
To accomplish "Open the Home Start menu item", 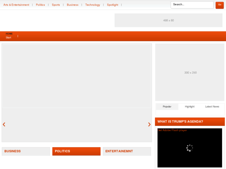I will (9, 36).
